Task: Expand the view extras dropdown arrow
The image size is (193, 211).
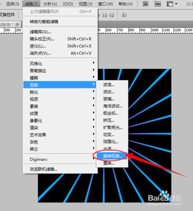Action: [176, 4]
